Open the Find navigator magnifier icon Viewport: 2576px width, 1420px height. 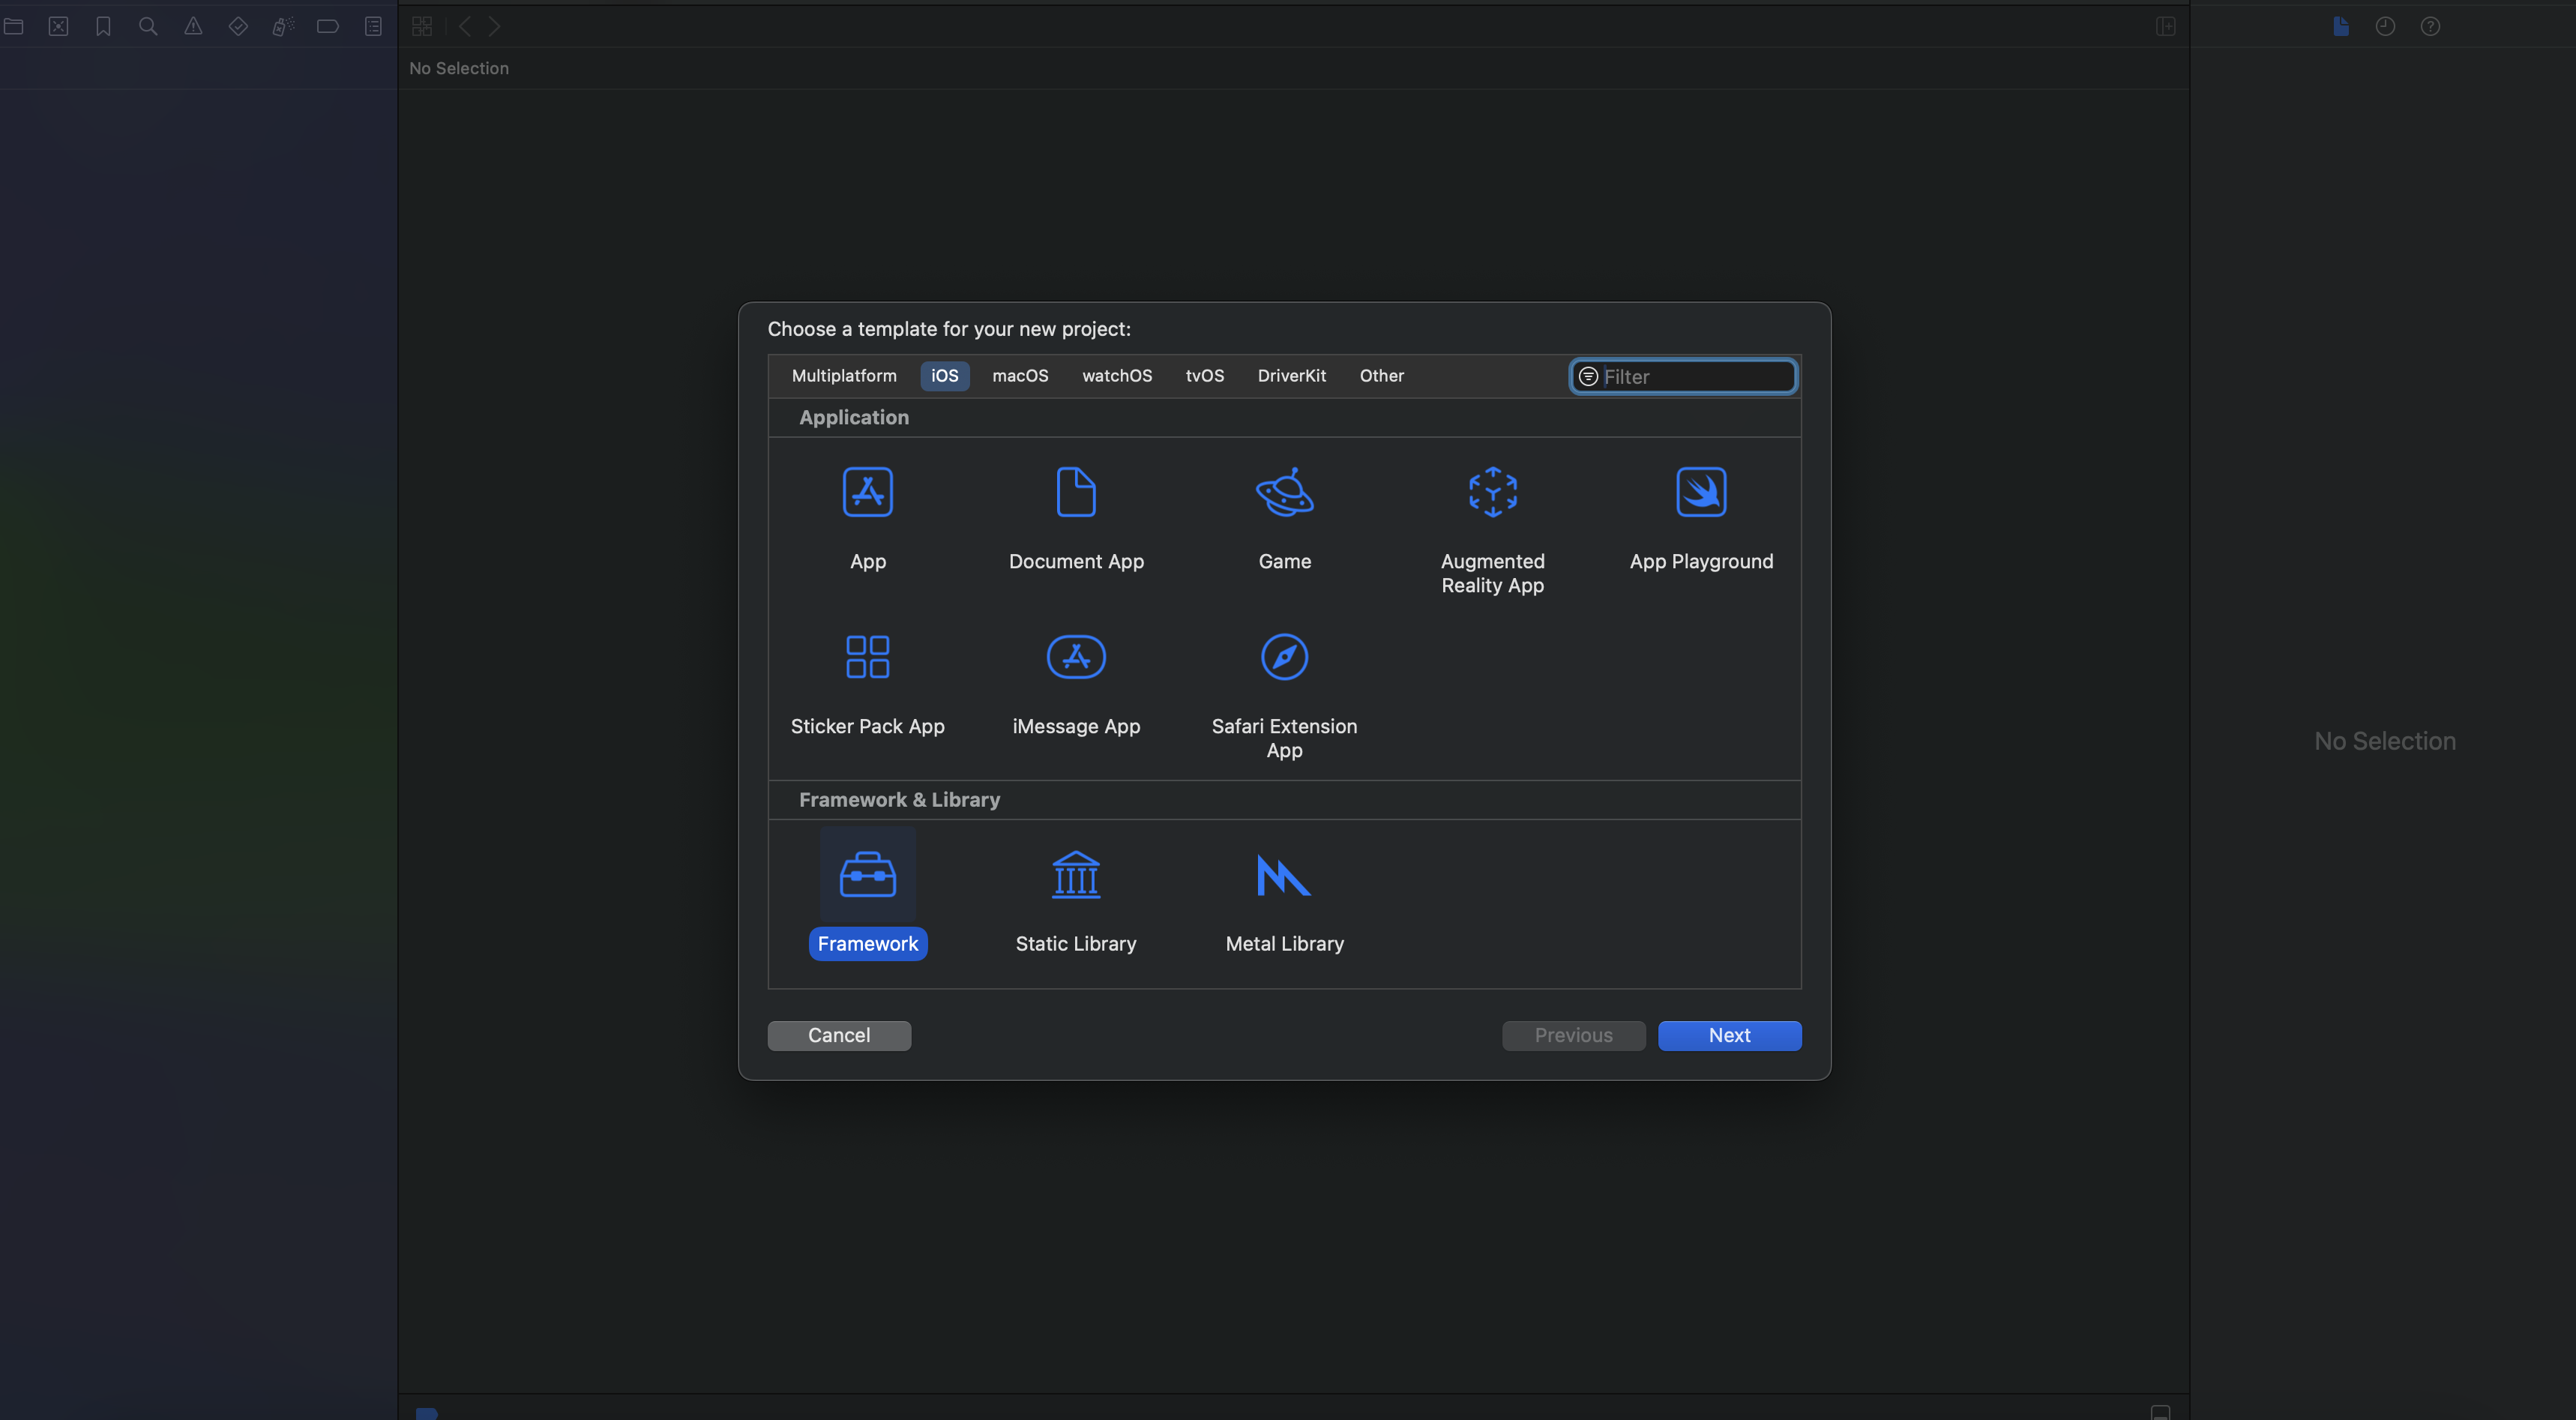coord(148,27)
